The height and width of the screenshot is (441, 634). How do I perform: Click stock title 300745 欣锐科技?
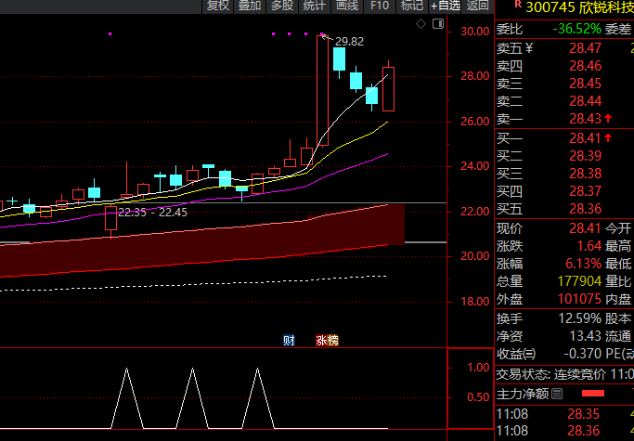[579, 6]
